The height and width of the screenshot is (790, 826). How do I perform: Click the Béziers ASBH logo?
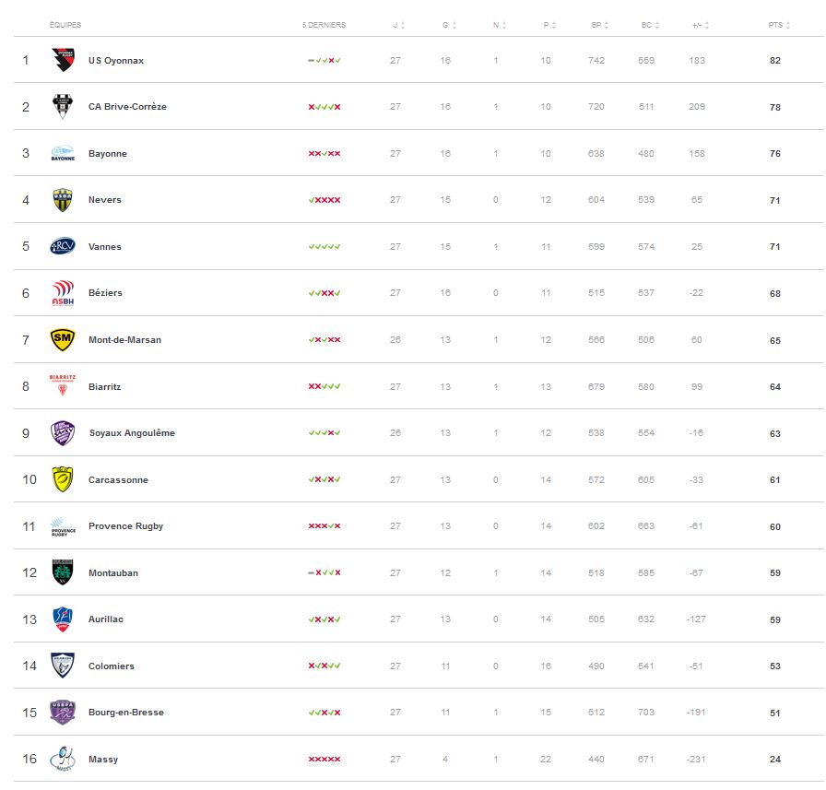tap(63, 293)
